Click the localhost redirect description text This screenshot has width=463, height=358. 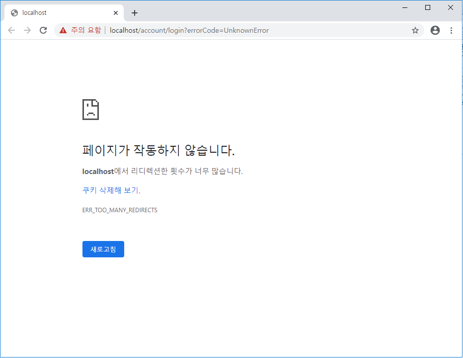point(163,171)
